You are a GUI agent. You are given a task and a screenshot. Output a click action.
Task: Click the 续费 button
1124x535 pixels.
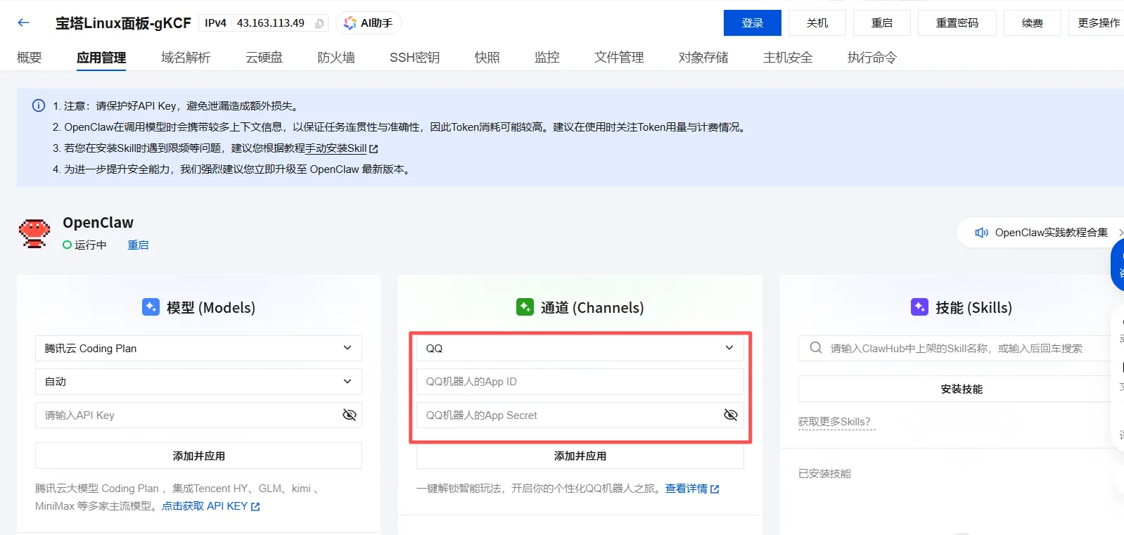[x=1033, y=23]
